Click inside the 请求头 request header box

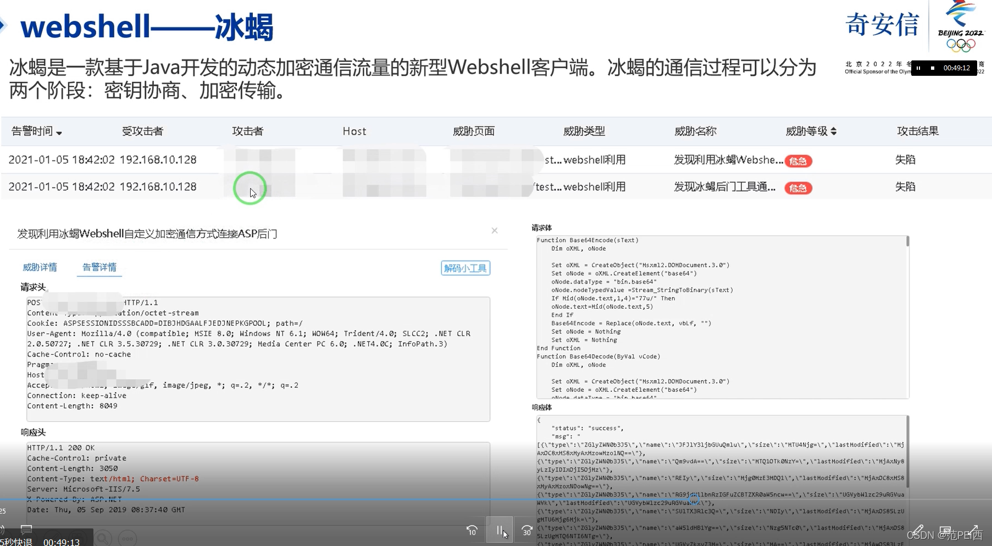(258, 359)
